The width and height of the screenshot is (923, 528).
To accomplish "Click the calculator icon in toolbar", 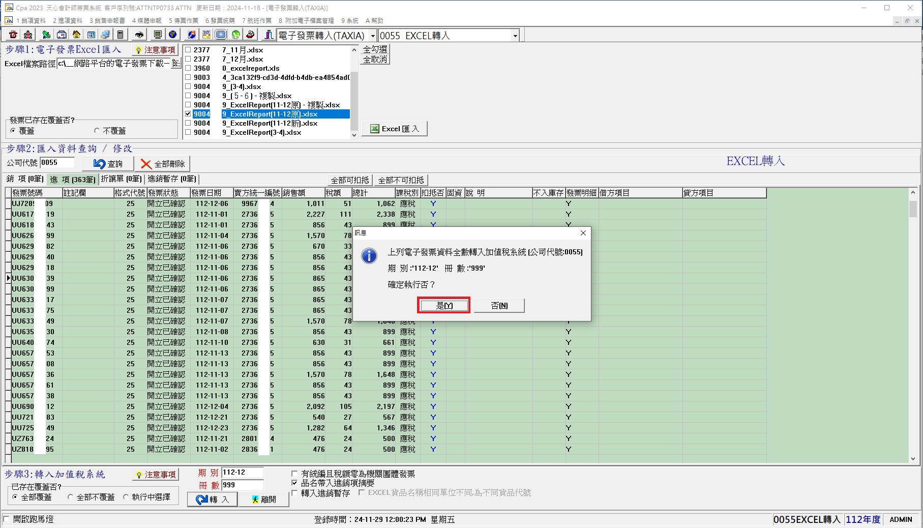I will (120, 35).
